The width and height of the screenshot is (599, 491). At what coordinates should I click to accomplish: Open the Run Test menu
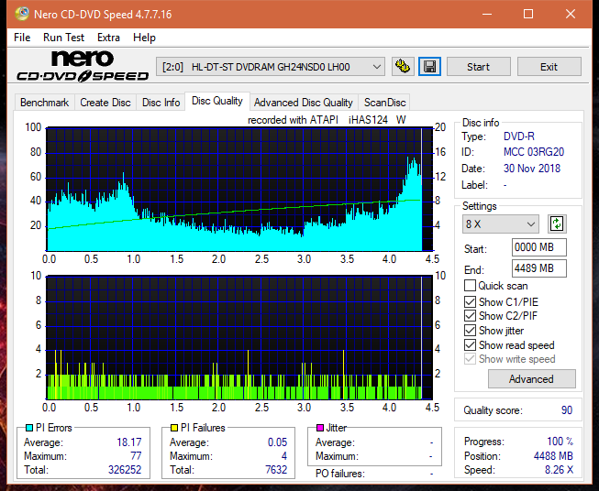click(63, 38)
